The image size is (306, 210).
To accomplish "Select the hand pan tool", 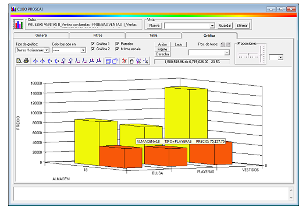I will [131, 61].
